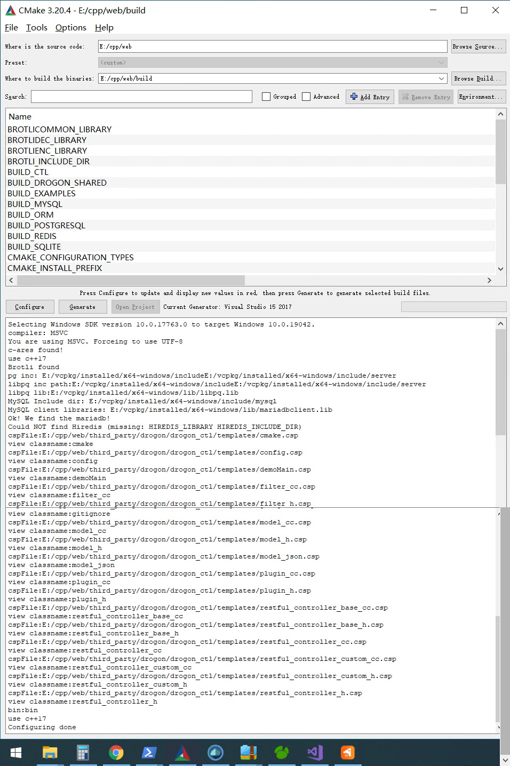Image resolution: width=510 pixels, height=766 pixels.
Task: Click the 'c-ares found!' log line
Action: (36, 350)
